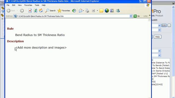Screen dimensions: 175x98
Task: Go to Home page via house icon
Action: tap(41, 11)
